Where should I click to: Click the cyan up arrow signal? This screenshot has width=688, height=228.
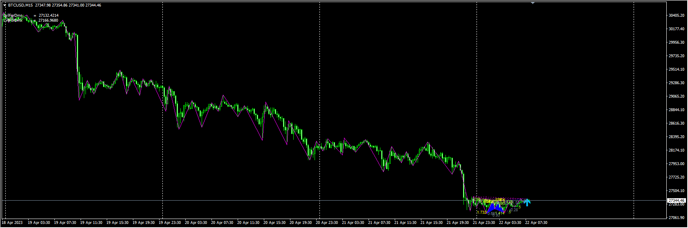(528, 202)
